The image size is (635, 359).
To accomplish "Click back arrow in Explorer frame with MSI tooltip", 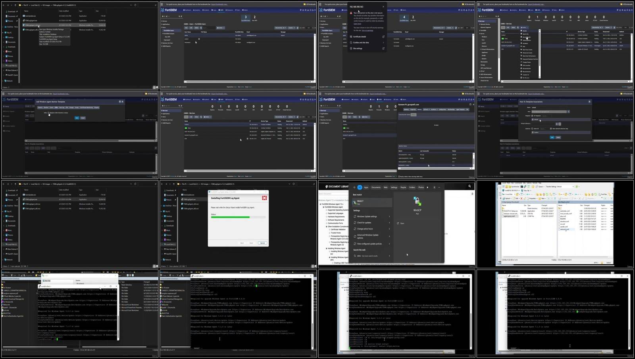I will [x=4, y=5].
